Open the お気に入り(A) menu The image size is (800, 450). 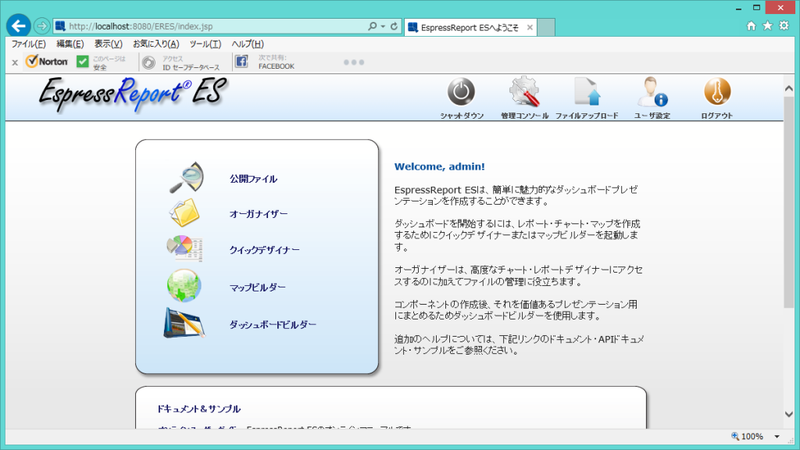(155, 44)
